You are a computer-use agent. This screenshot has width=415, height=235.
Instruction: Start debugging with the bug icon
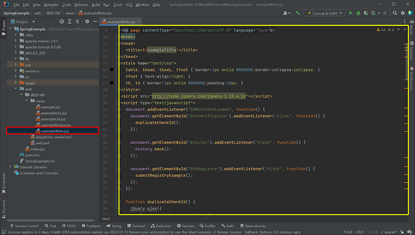point(358,13)
